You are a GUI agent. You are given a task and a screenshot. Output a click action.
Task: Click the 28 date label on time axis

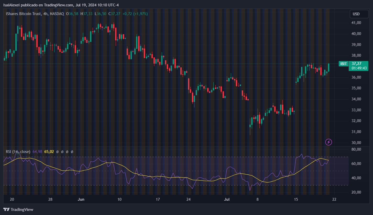pyautogui.click(x=50, y=199)
